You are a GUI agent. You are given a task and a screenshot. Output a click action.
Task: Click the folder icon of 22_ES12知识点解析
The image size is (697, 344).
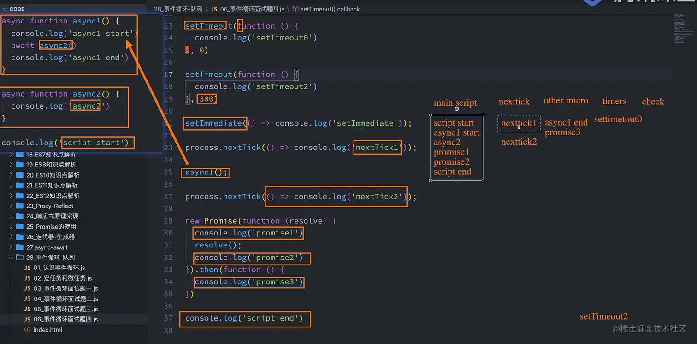19,195
